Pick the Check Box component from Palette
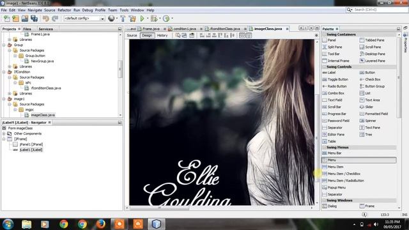Image resolution: width=409 pixels, height=230 pixels. pos(373,79)
